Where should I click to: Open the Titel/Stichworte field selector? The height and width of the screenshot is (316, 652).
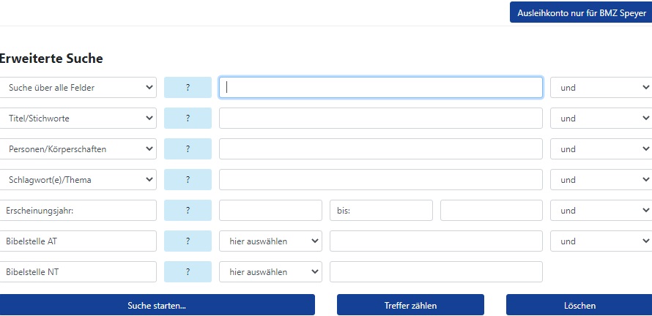pyautogui.click(x=78, y=118)
